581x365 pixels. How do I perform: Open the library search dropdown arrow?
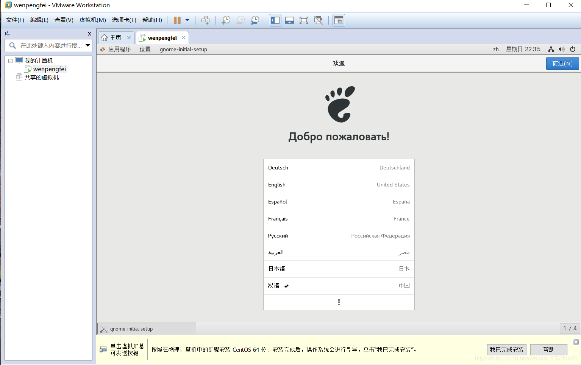(x=88, y=45)
